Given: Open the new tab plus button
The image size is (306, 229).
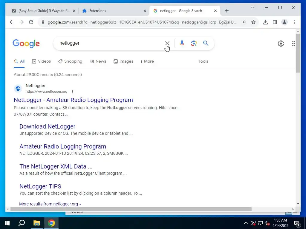Looking at the screenshot, I should (227, 11).
